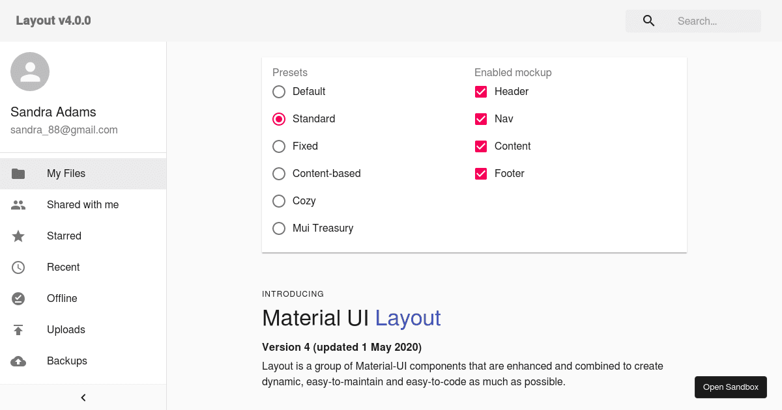Disable the Header mockup checkbox
This screenshot has width=782, height=410.
pos(481,92)
